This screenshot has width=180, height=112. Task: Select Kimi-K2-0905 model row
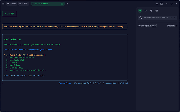pos(15,68)
